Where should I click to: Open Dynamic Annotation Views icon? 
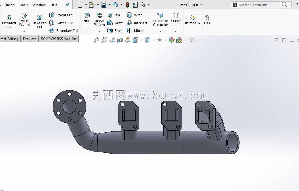point(128,40)
